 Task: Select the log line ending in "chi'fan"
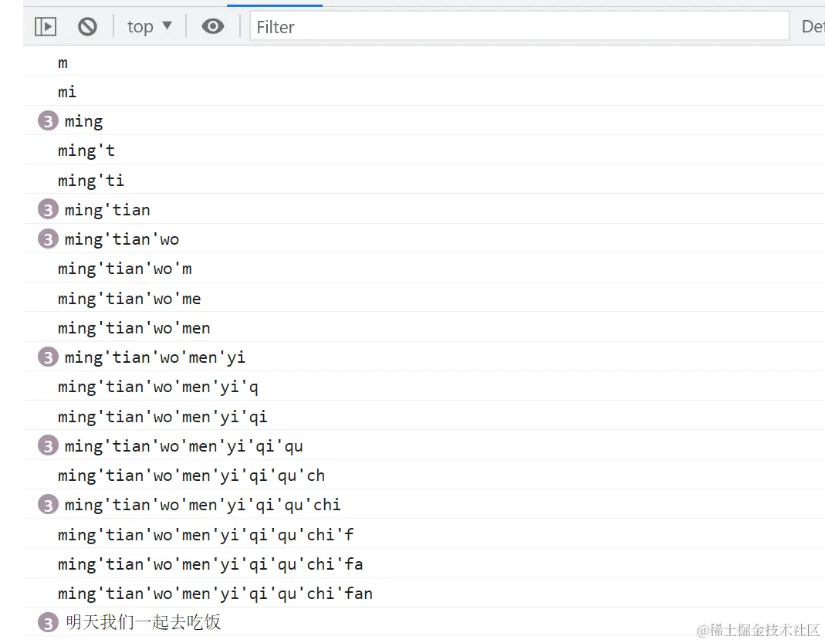[x=215, y=594]
